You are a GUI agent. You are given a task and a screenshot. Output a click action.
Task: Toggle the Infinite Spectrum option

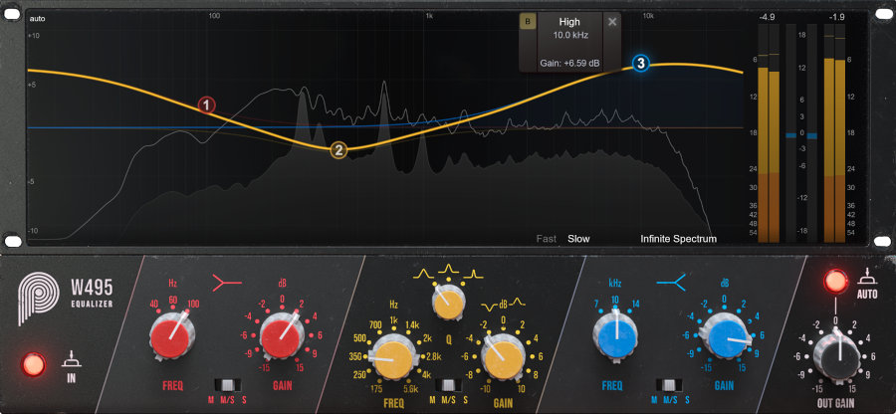678,239
